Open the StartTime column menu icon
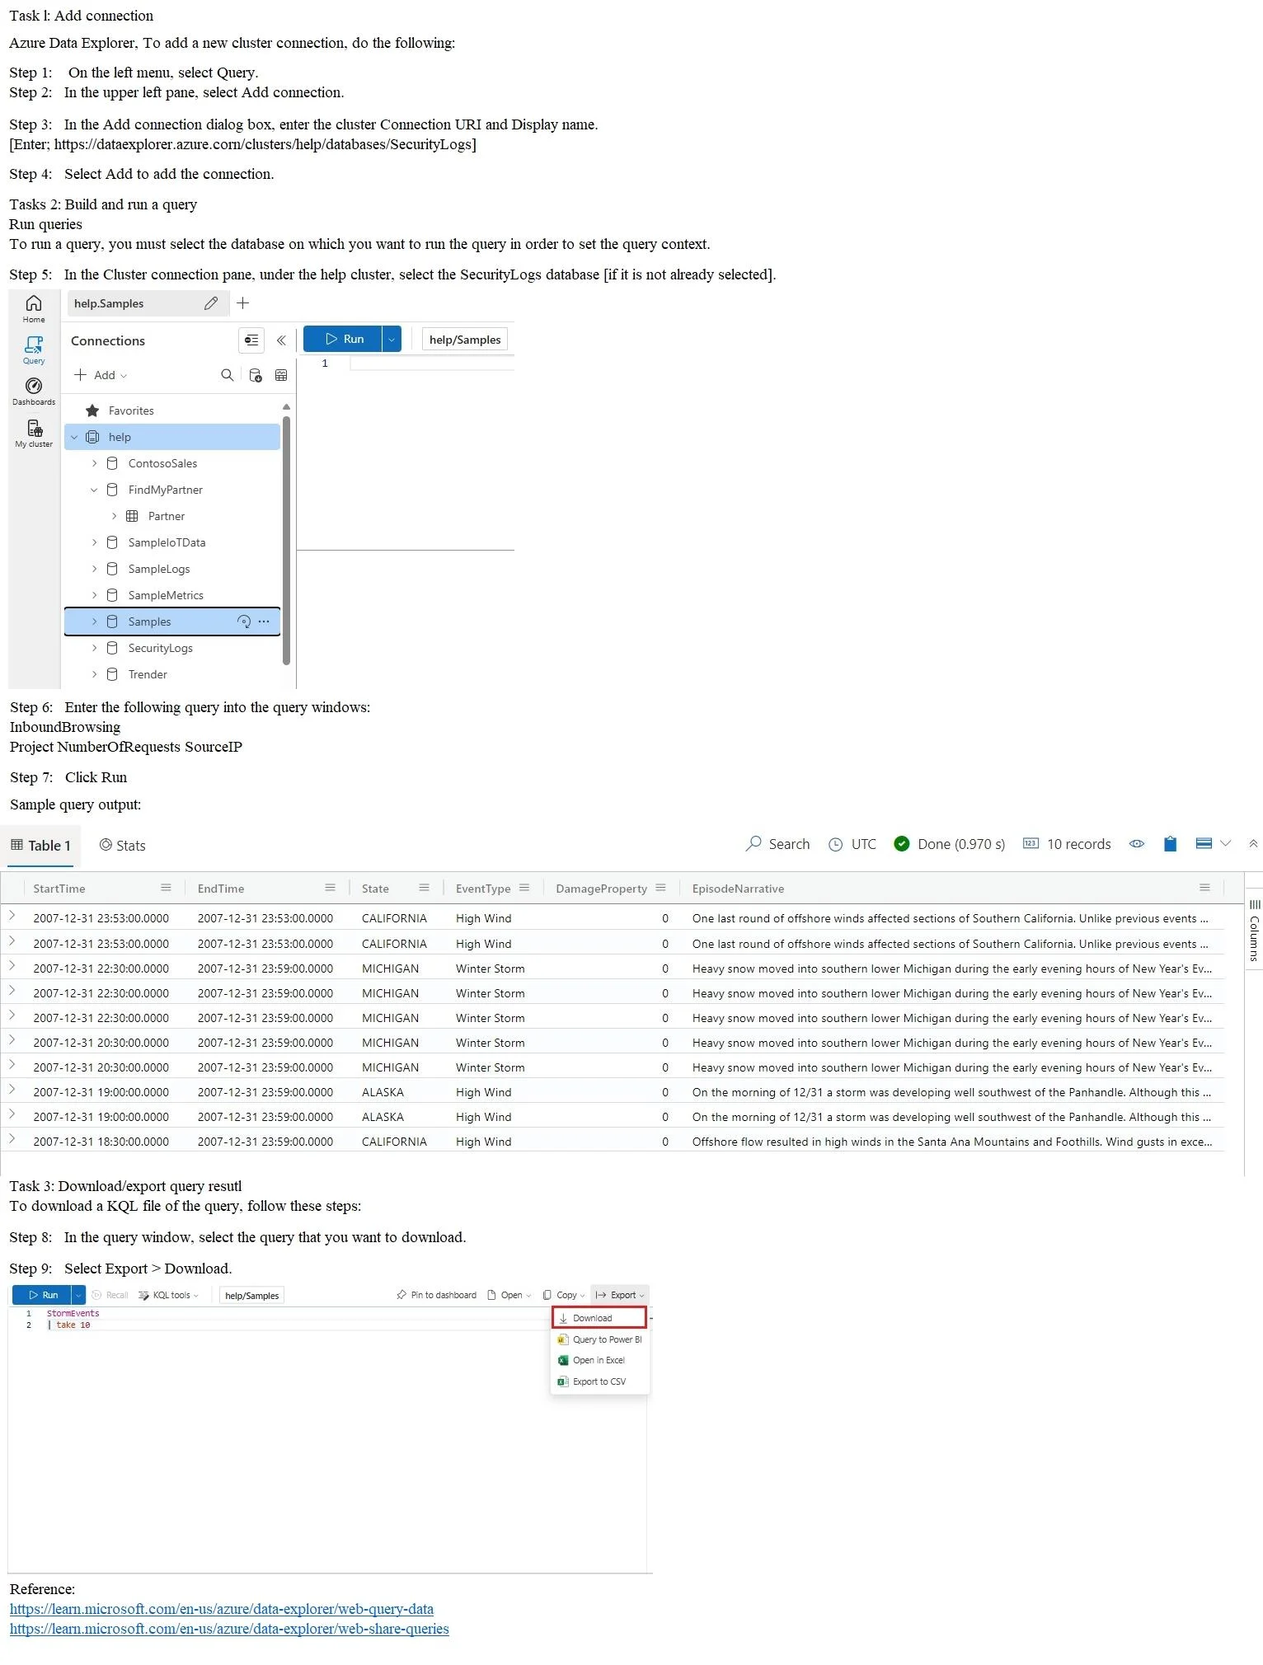 [166, 888]
